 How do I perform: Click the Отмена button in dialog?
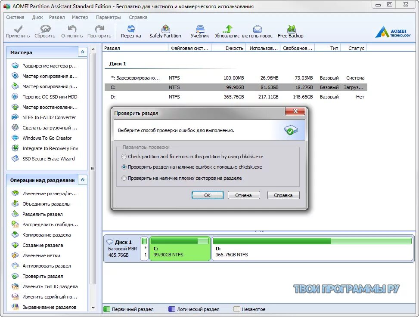243,195
